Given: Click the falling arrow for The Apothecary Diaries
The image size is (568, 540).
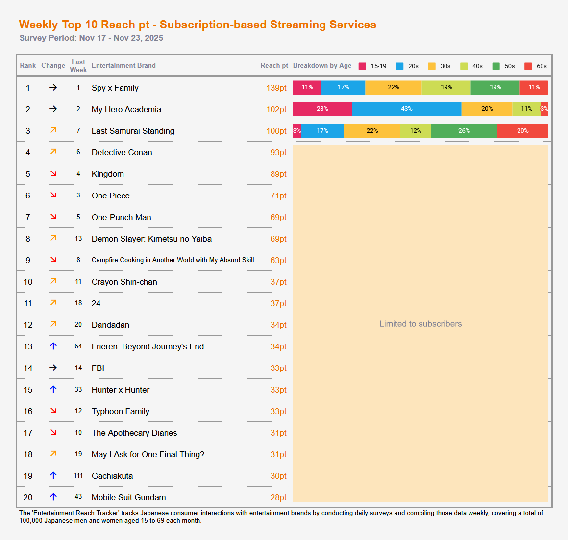Looking at the screenshot, I should pyautogui.click(x=53, y=432).
